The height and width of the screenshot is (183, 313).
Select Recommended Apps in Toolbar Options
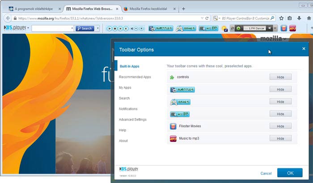[135, 77]
